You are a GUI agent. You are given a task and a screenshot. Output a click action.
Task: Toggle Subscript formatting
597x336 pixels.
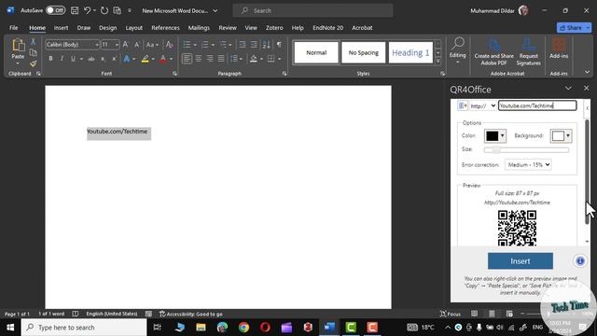[103, 59]
